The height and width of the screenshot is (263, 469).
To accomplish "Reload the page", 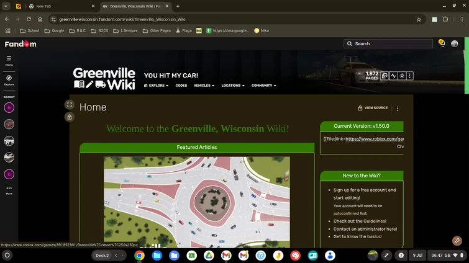I will [29, 19].
